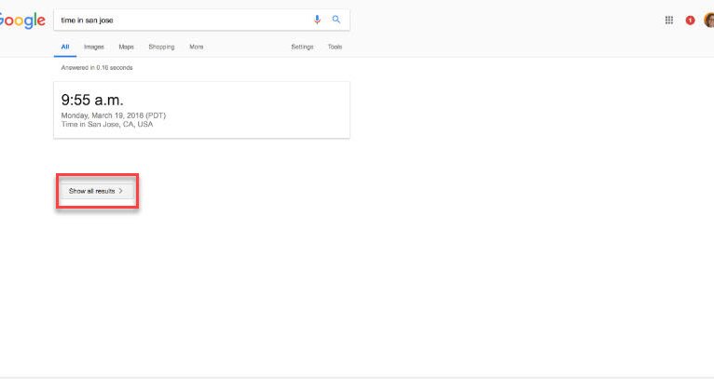
Task: Click the "Answered in 0.16 seconds" text
Action: (97, 68)
